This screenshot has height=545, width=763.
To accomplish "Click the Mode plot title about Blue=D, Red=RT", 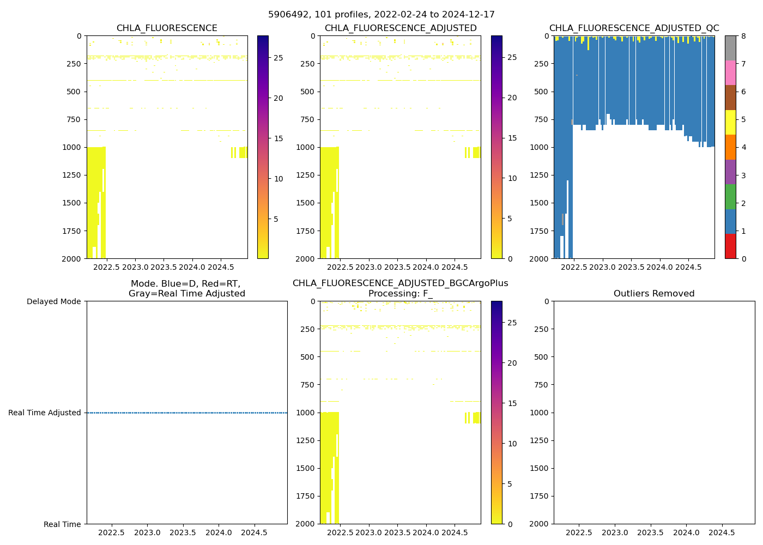I will tap(186, 288).
